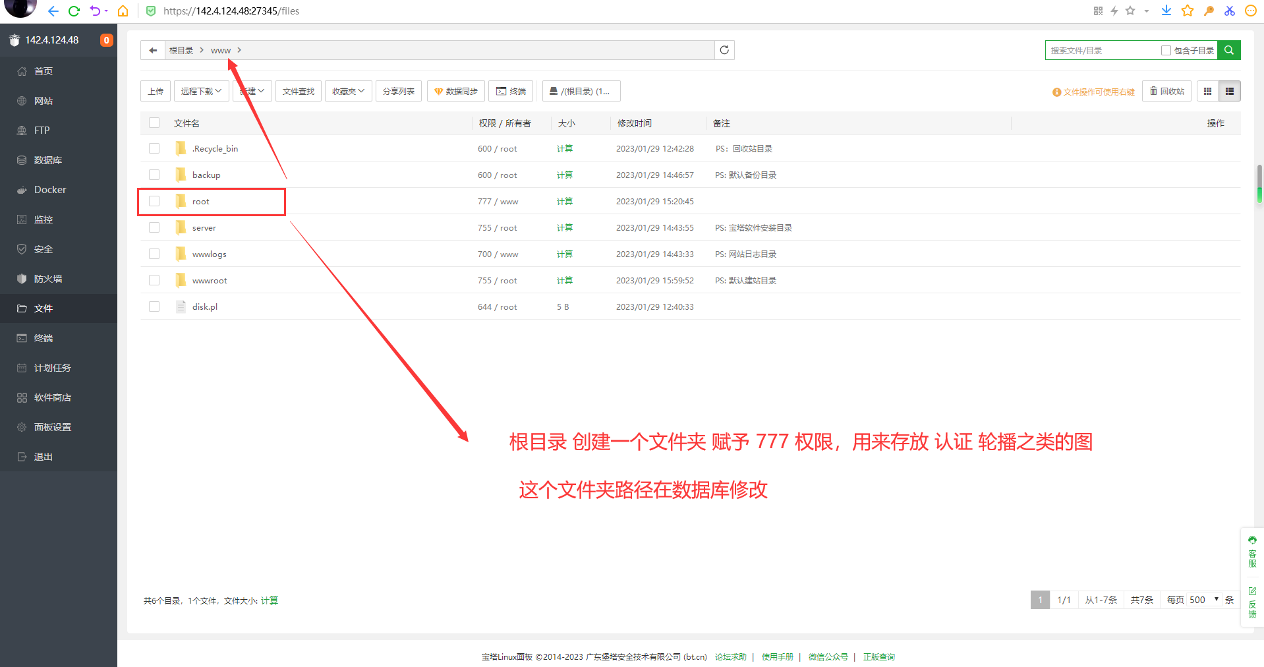Switch to list view
Image resolution: width=1264 pixels, height=667 pixels.
1230,92
